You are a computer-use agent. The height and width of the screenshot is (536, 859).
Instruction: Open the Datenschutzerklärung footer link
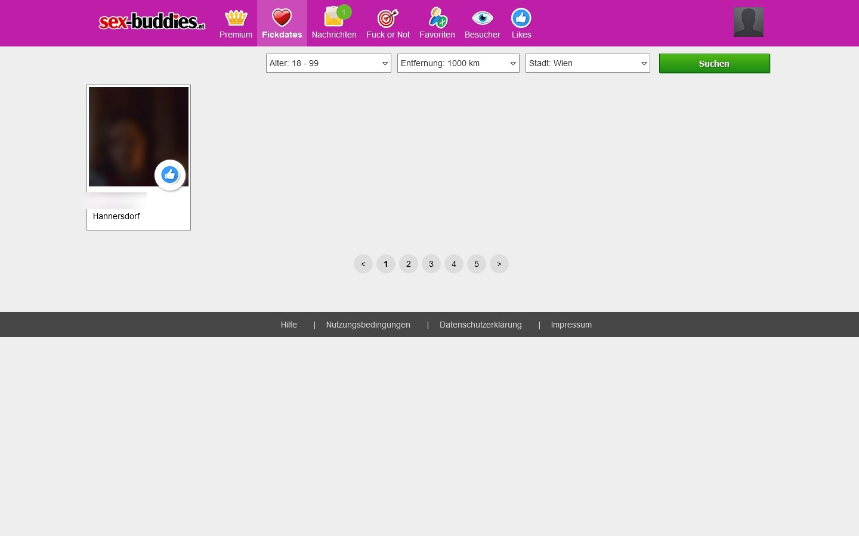tap(480, 325)
